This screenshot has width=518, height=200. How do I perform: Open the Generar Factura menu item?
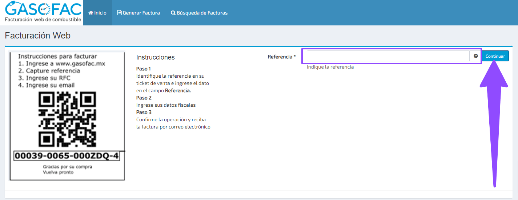(138, 13)
